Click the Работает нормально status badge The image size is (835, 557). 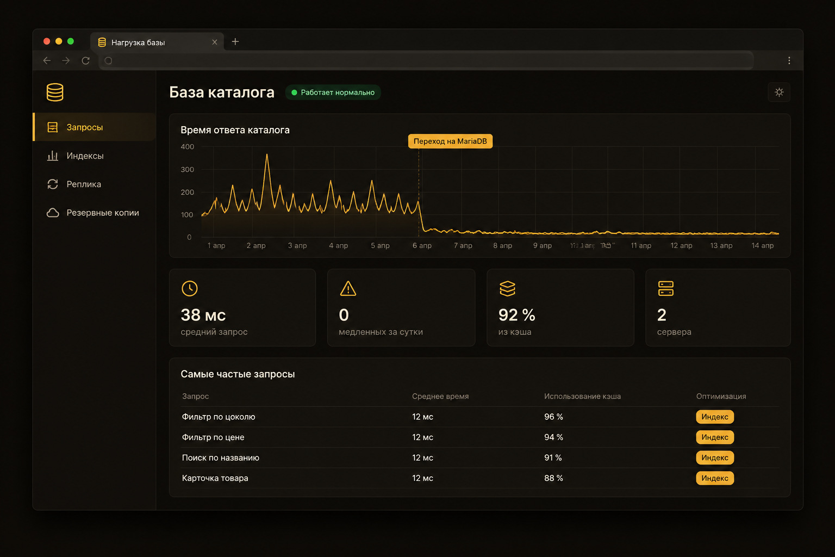point(333,92)
